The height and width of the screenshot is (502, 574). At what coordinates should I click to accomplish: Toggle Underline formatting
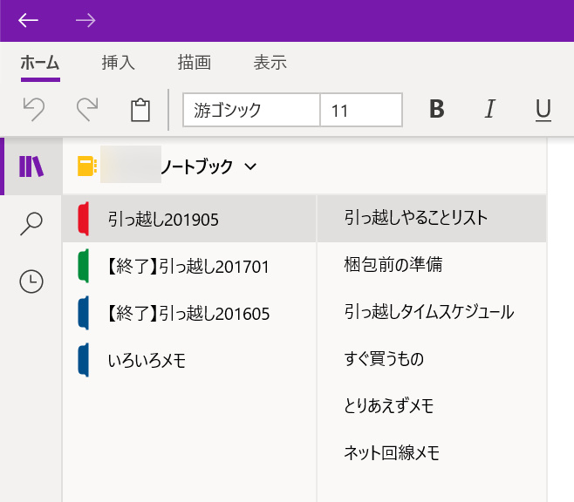click(x=543, y=110)
